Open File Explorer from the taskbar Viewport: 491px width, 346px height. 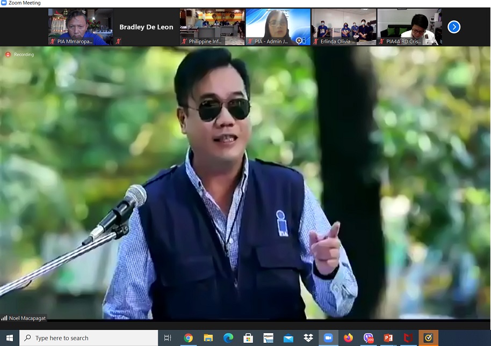208,338
